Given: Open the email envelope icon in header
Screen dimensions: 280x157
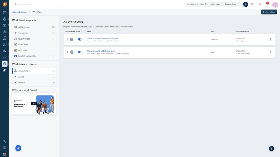Looking at the screenshot, I should (x=252, y=4).
